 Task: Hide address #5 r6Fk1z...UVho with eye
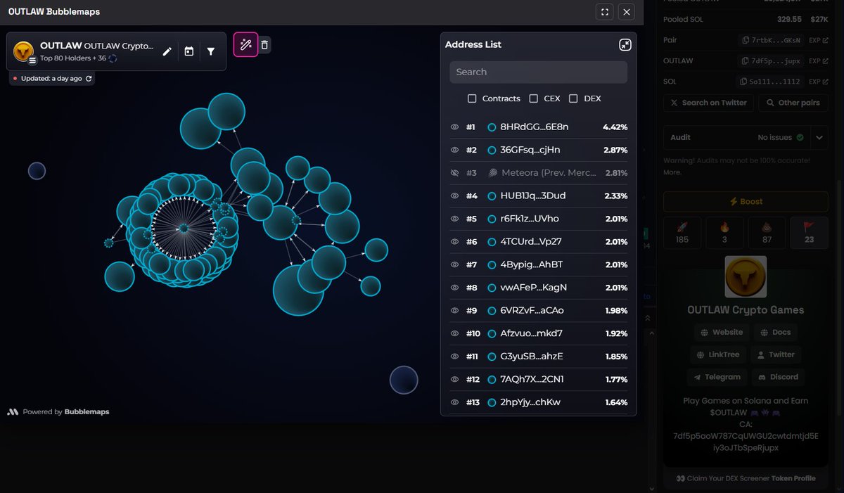tap(454, 219)
